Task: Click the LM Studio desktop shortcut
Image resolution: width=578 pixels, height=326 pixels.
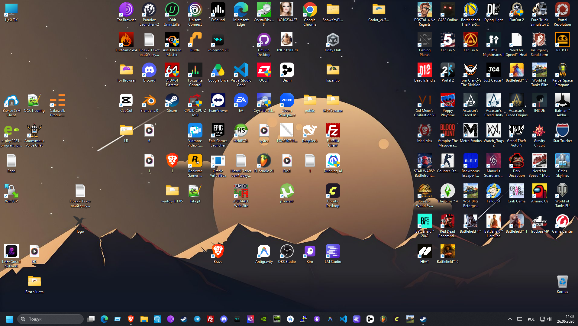Action: tap(333, 254)
